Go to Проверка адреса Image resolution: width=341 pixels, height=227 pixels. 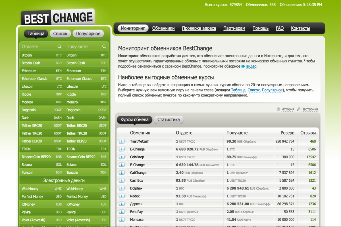(199, 28)
